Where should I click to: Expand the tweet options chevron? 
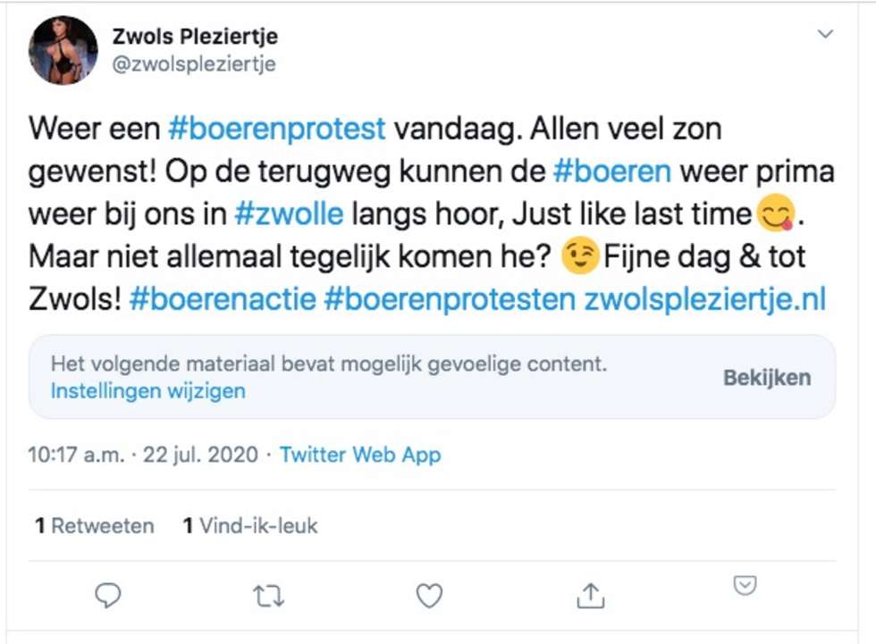(x=825, y=34)
